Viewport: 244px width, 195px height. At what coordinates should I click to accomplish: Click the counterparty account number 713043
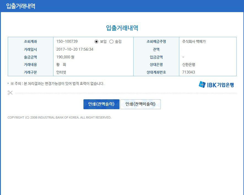click(x=188, y=72)
